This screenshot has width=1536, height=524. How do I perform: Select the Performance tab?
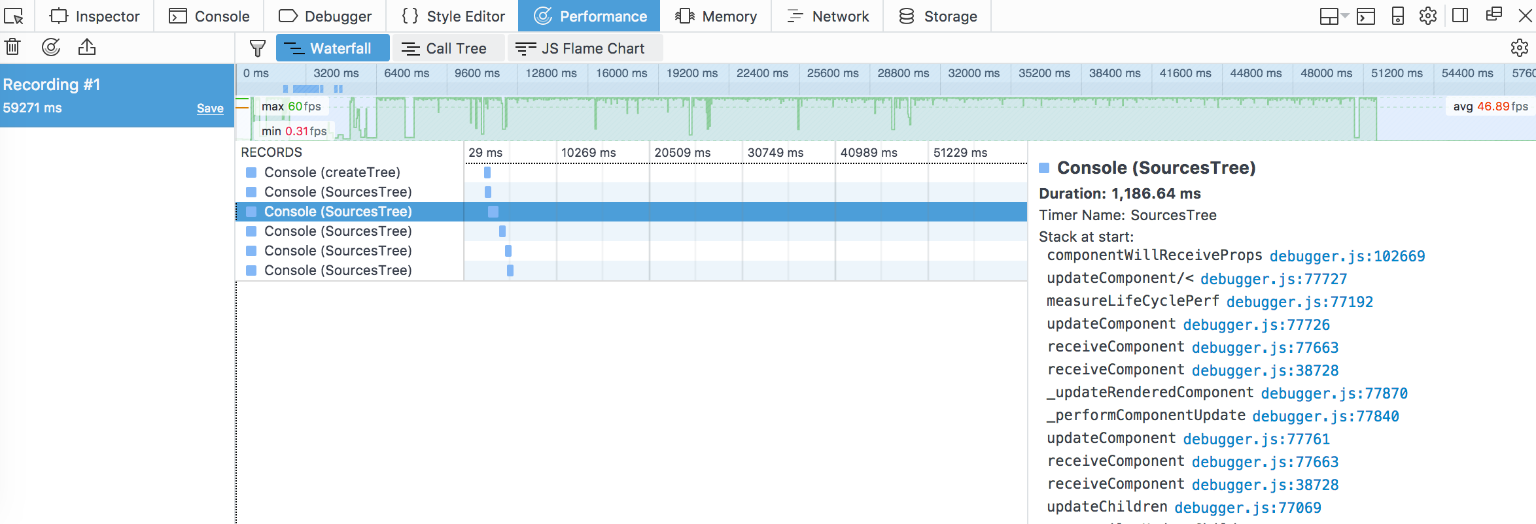[589, 16]
